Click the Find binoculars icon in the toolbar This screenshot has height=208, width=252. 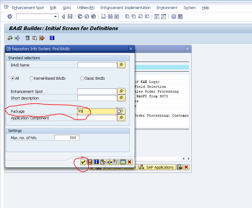[x=110, y=17]
